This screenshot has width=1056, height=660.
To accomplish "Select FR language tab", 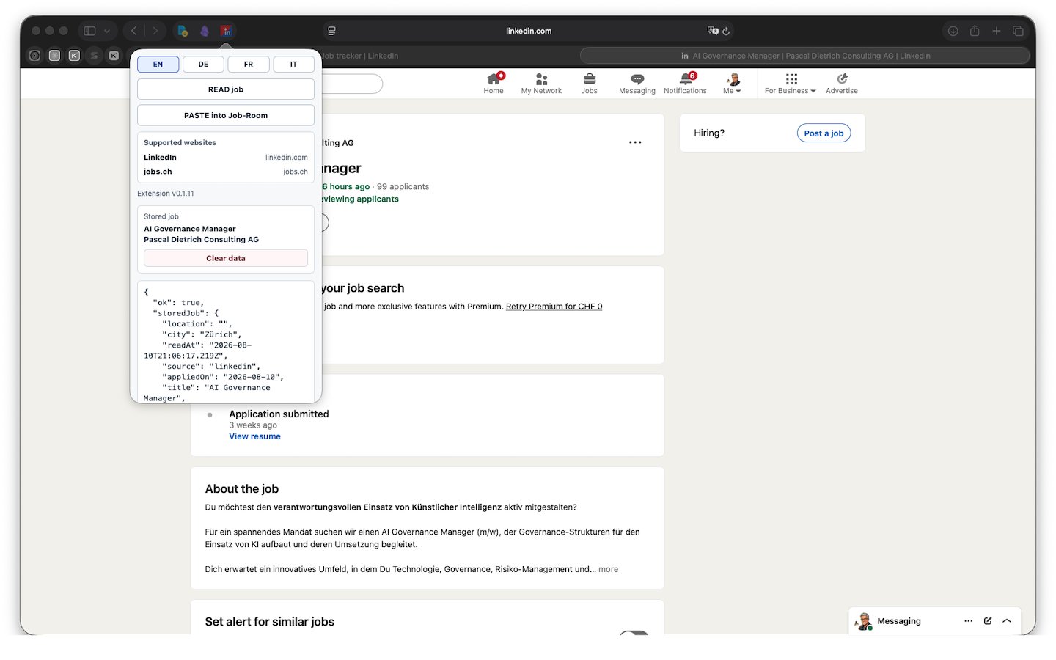I will pyautogui.click(x=249, y=64).
